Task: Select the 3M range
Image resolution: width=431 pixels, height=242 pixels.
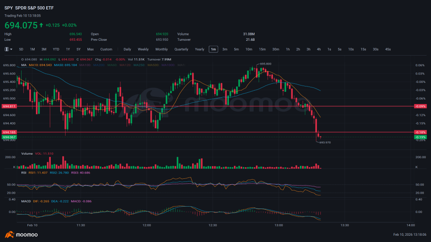Action: pyautogui.click(x=44, y=49)
